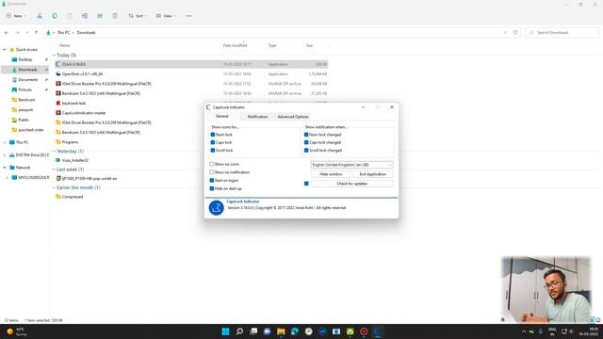Image resolution: width=603 pixels, height=339 pixels.
Task: Toggle Hide on start up checkbox
Action: click(212, 188)
